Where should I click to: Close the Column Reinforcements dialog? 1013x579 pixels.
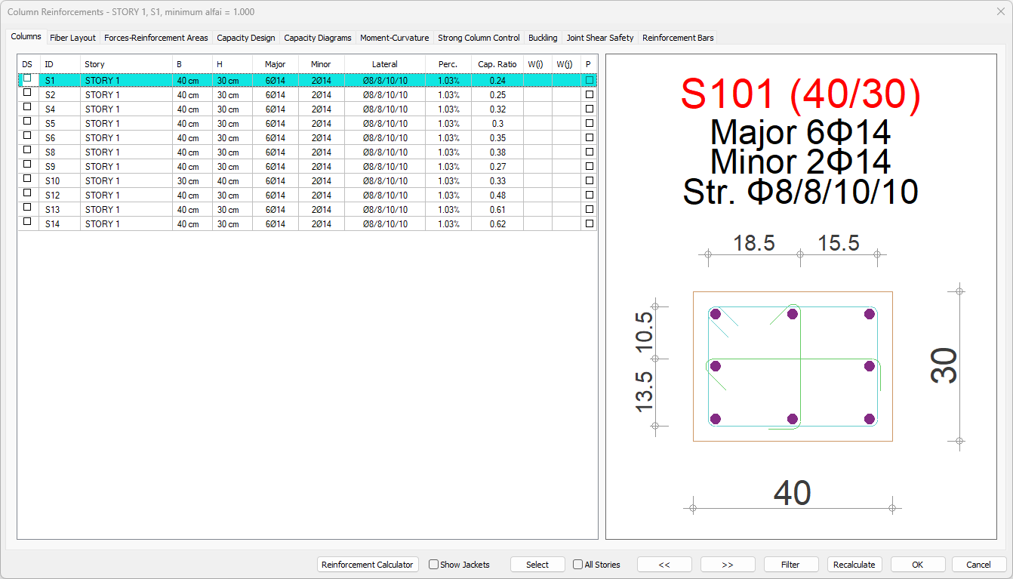(1000, 11)
